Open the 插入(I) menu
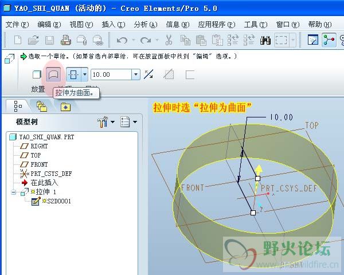Viewport: 344px width, 275px height. point(114,24)
